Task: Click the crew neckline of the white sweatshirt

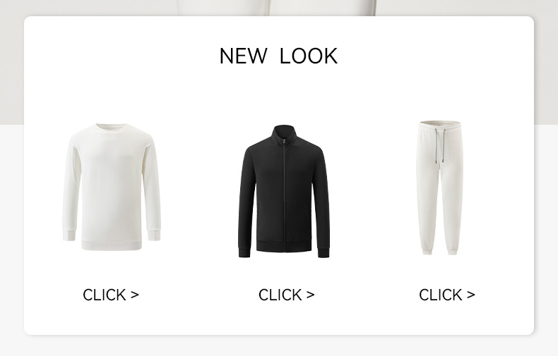Action: point(111,128)
